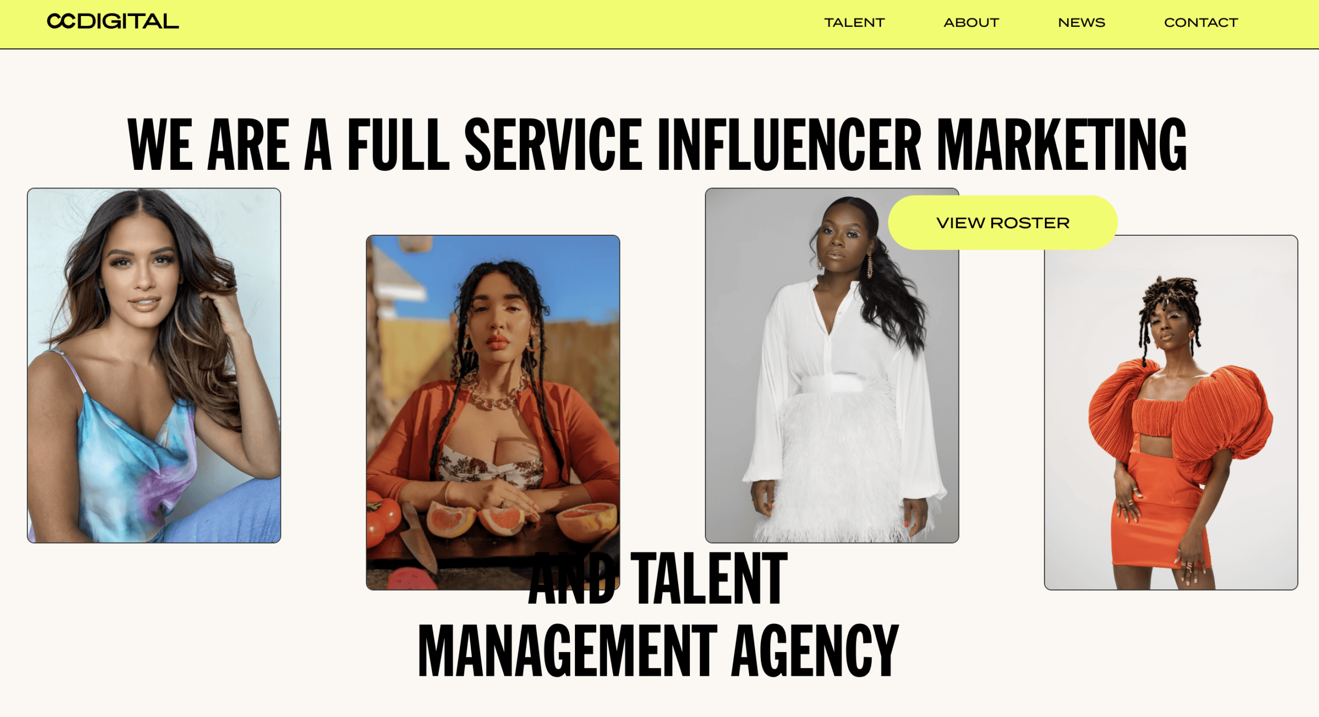1319x717 pixels.
Task: Open the photo of the woman in the orange puff-sleeve outfit
Action: 1171,412
